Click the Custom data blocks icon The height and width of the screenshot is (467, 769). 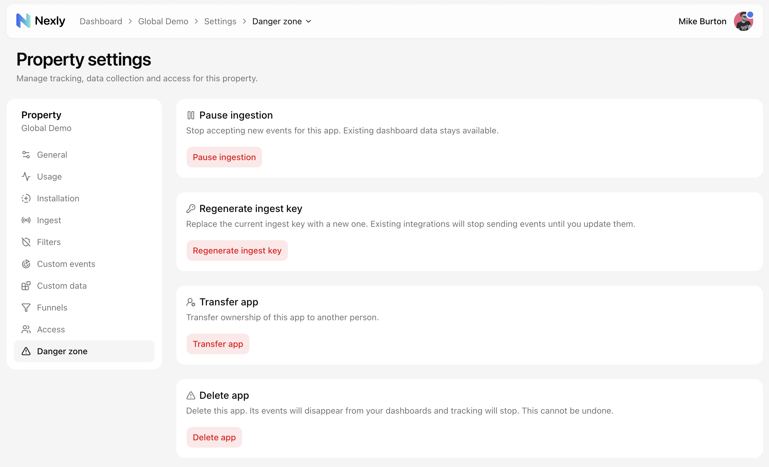26,286
